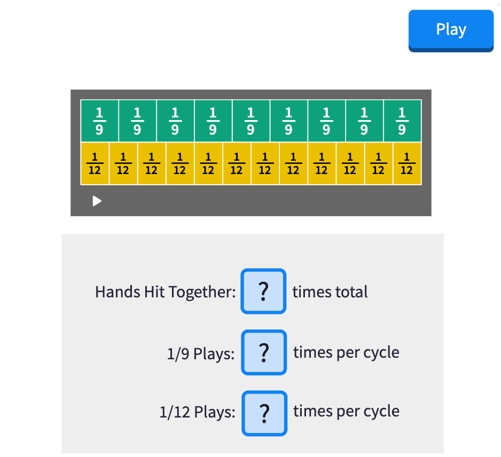
Task: Click the first yellow 1/12 block
Action: pos(95,163)
